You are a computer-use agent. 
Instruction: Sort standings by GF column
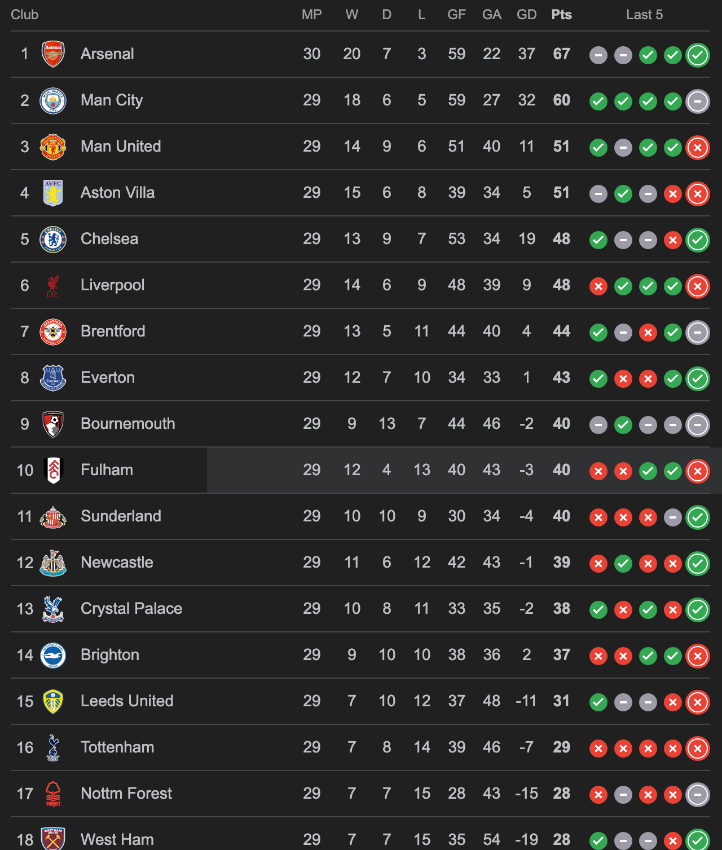[x=456, y=15]
